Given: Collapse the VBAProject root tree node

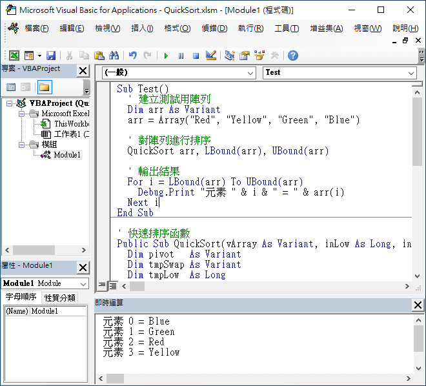Looking at the screenshot, I should click(x=9, y=103).
